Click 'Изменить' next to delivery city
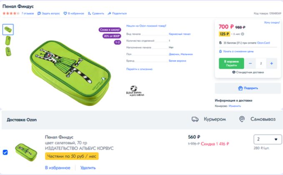 tap(235, 106)
